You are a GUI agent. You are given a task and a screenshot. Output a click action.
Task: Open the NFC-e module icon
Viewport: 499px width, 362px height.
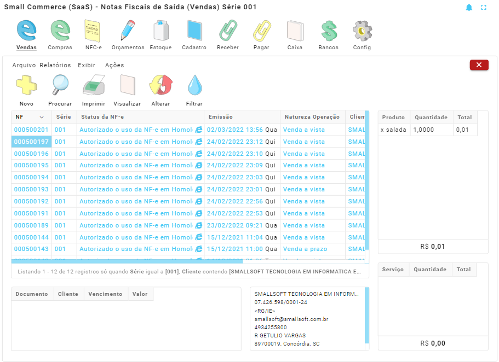click(94, 31)
